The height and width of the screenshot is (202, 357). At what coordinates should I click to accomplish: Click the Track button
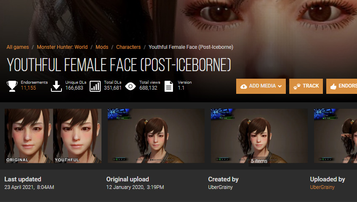(306, 86)
